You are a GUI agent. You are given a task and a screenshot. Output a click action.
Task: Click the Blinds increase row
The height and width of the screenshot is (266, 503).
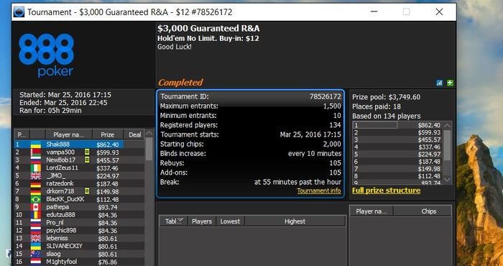(251, 153)
